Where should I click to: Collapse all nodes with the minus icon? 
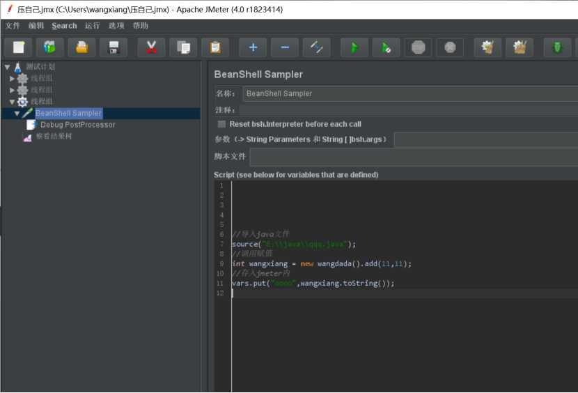(x=285, y=47)
